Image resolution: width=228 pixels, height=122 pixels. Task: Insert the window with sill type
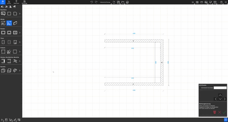point(9,32)
